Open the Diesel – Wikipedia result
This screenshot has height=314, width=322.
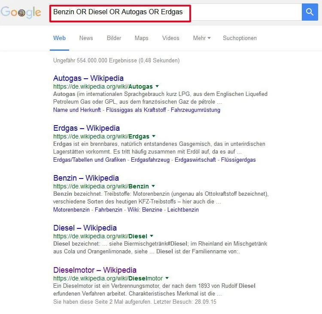pos(85,228)
